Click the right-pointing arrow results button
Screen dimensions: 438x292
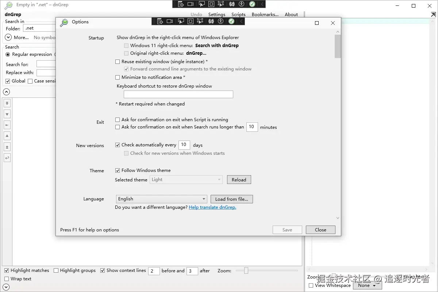tap(7, 125)
